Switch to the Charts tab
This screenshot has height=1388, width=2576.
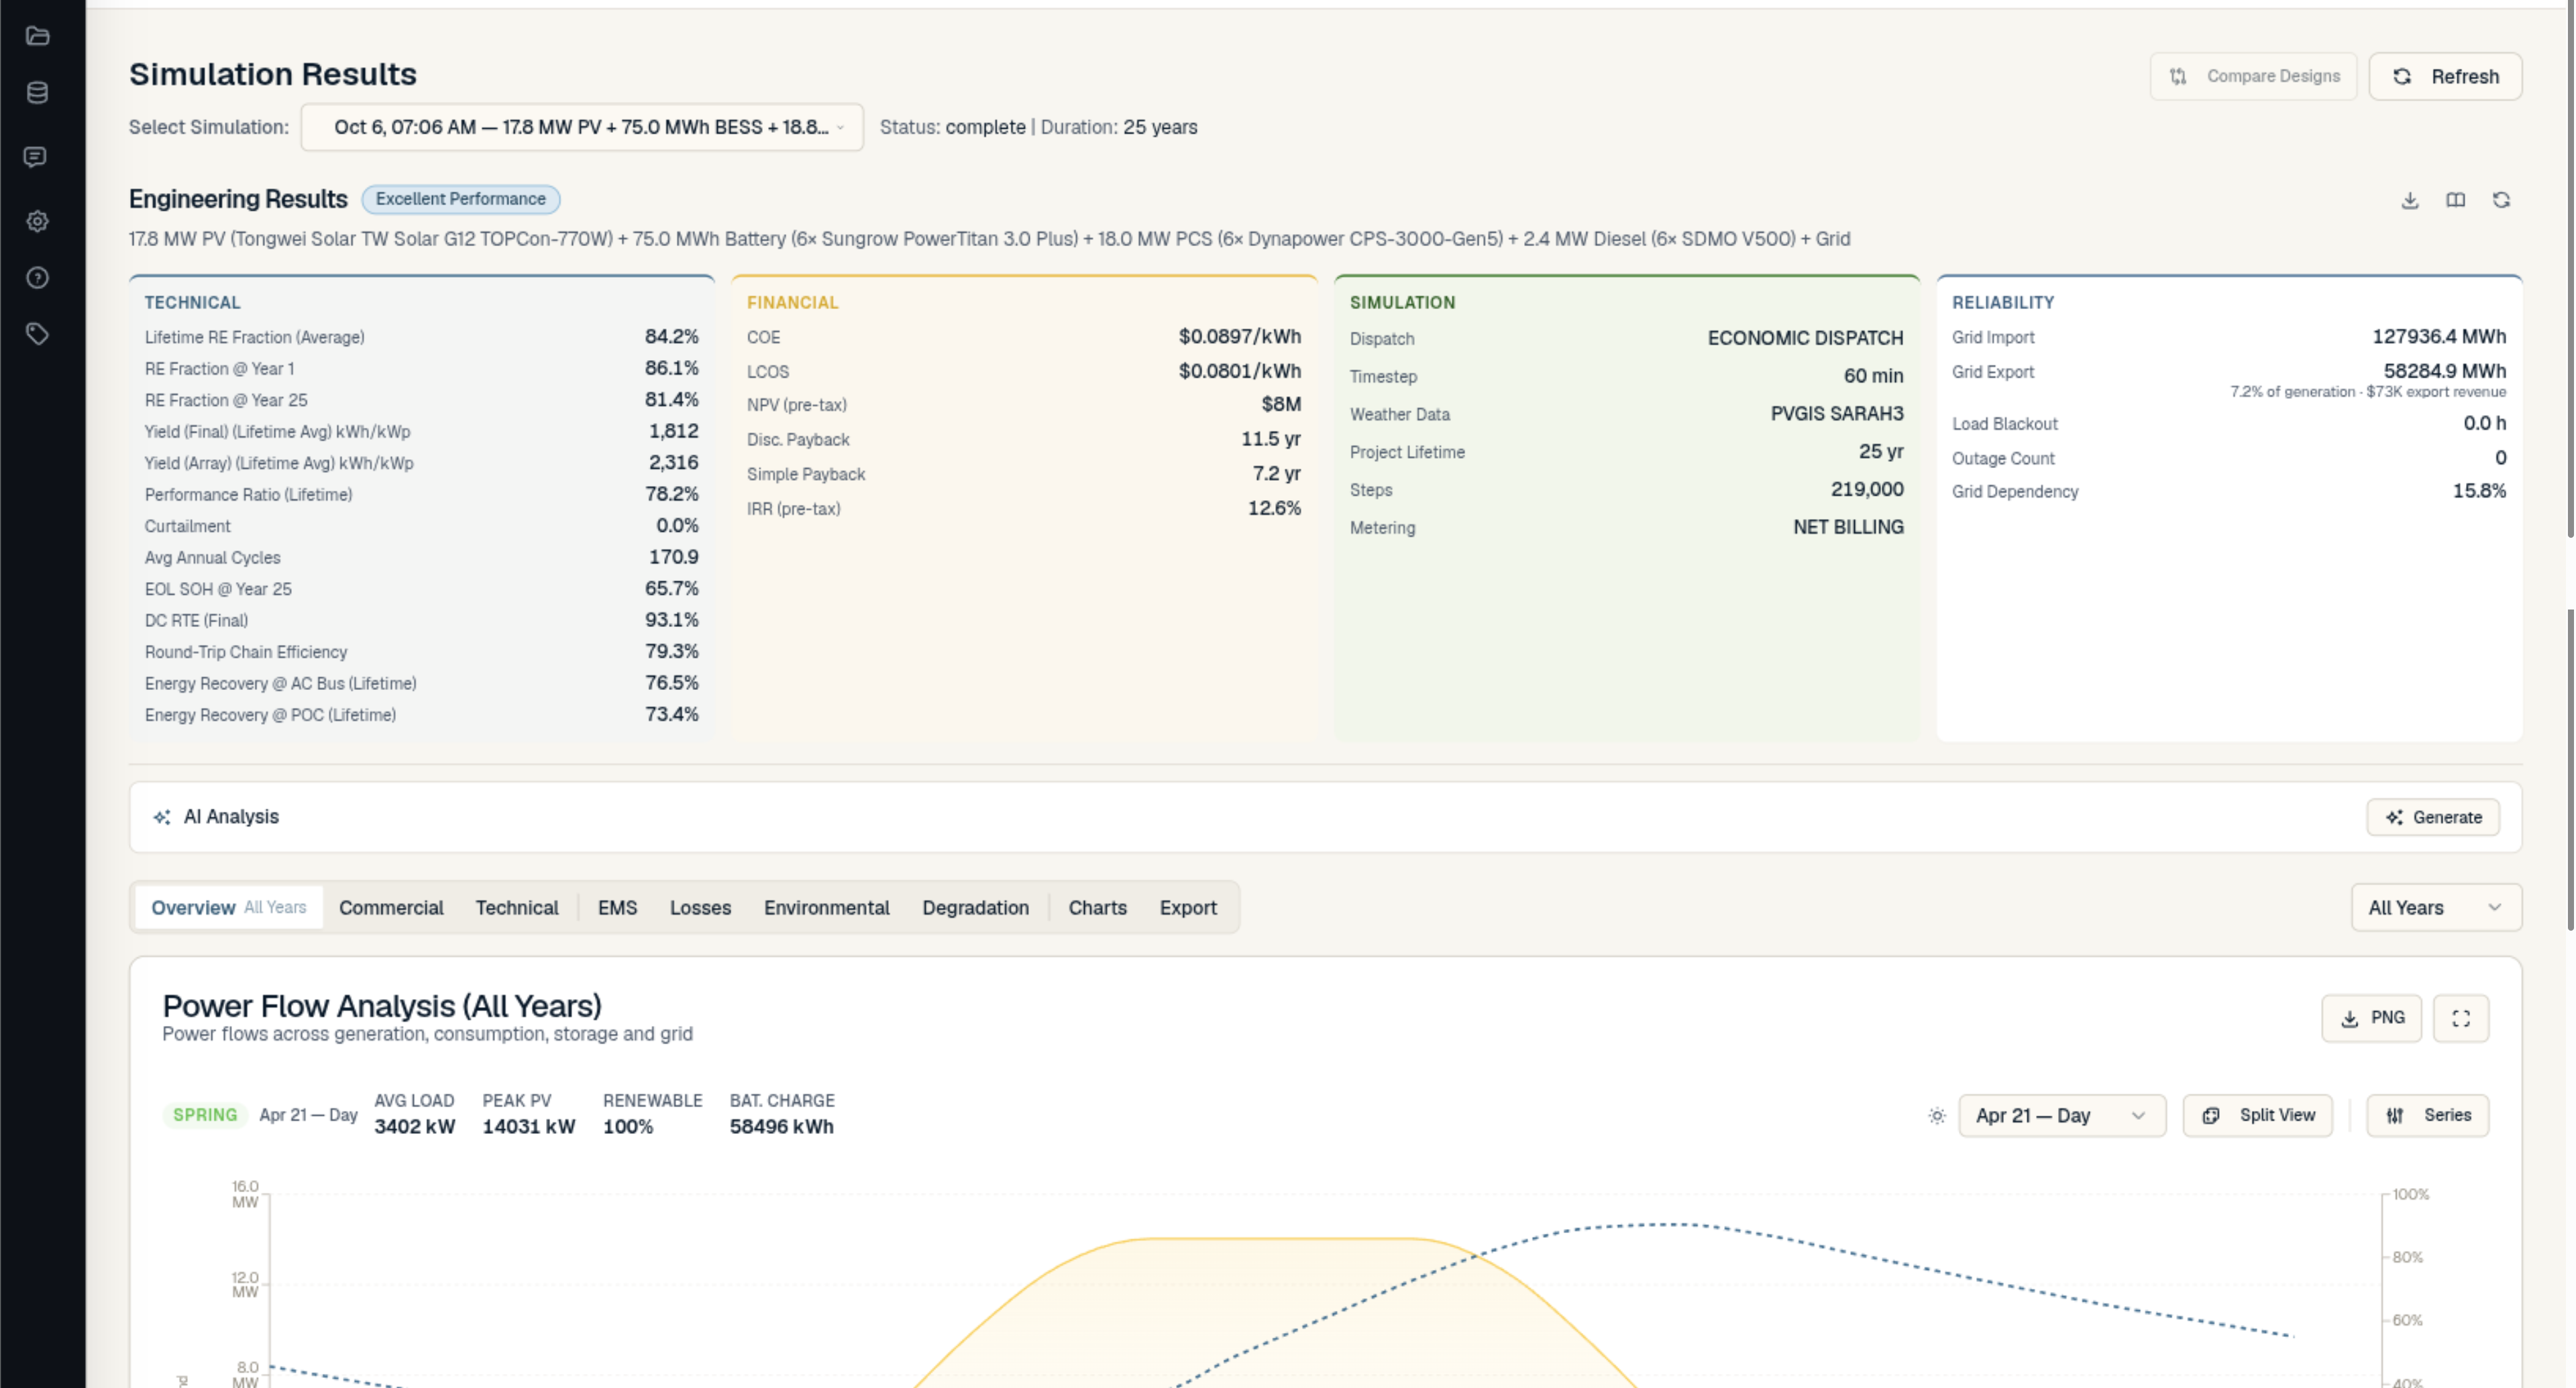point(1097,907)
